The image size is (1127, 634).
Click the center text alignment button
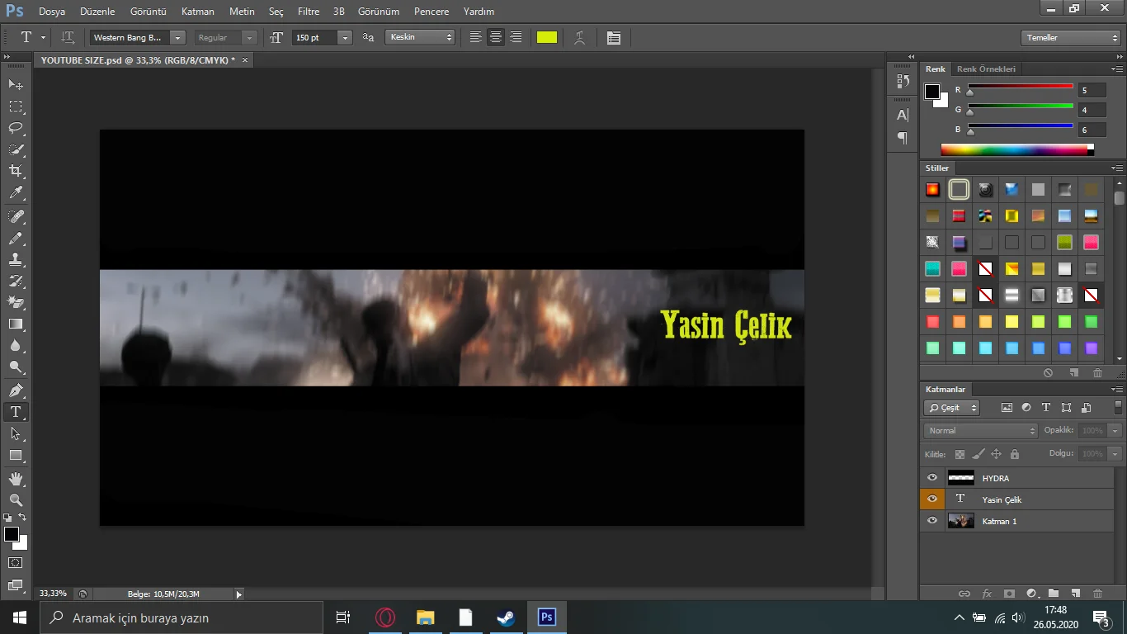(x=496, y=38)
